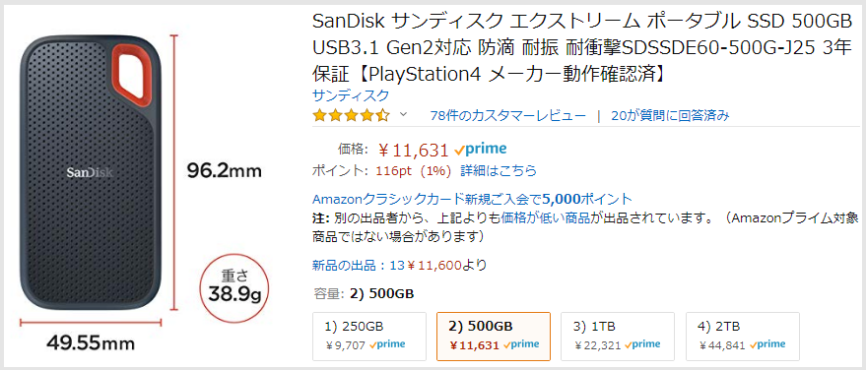Select the 1TB capacity option
Viewport: 866px width, 370px height.
(618, 337)
